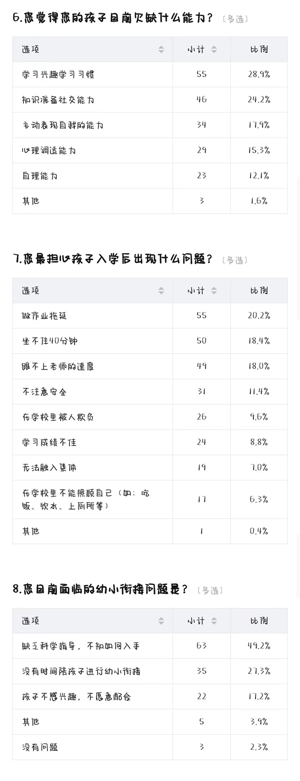Sort question 8 table by 小计 column
300x781 pixels.
[214, 620]
